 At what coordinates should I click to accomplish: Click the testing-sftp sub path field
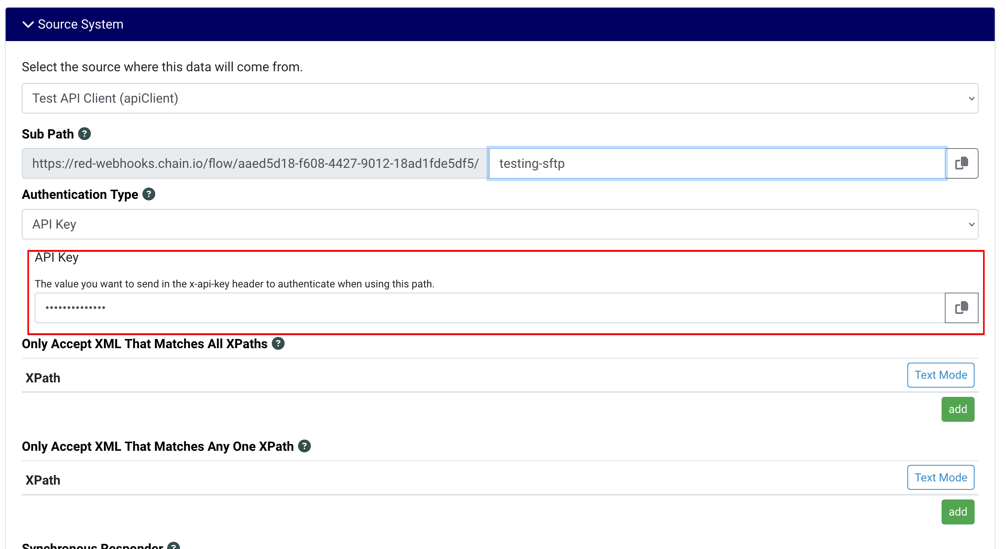coord(716,163)
